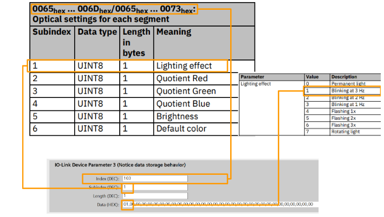Choose the Blinking at 1 Hz entry
The image size is (384, 217).
(347, 103)
